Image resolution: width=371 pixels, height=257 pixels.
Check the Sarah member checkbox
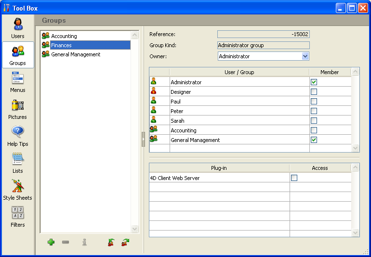pyautogui.click(x=314, y=121)
